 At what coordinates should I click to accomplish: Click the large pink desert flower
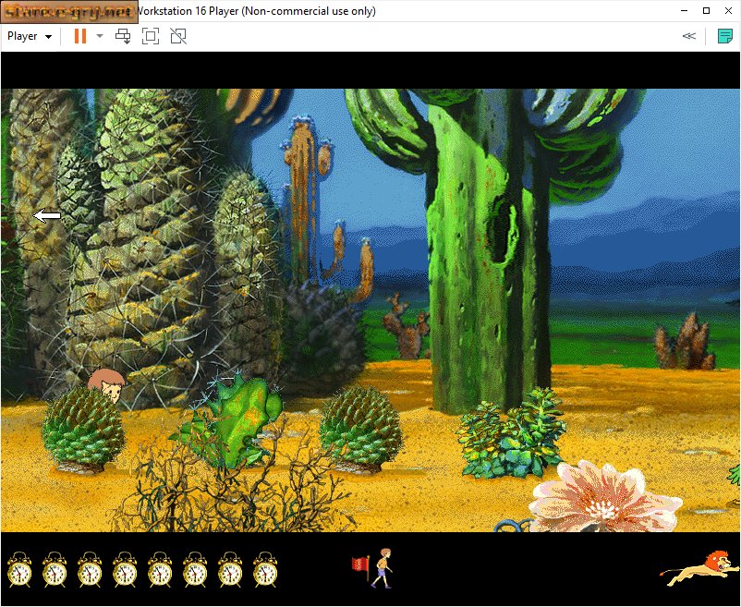pyautogui.click(x=603, y=499)
